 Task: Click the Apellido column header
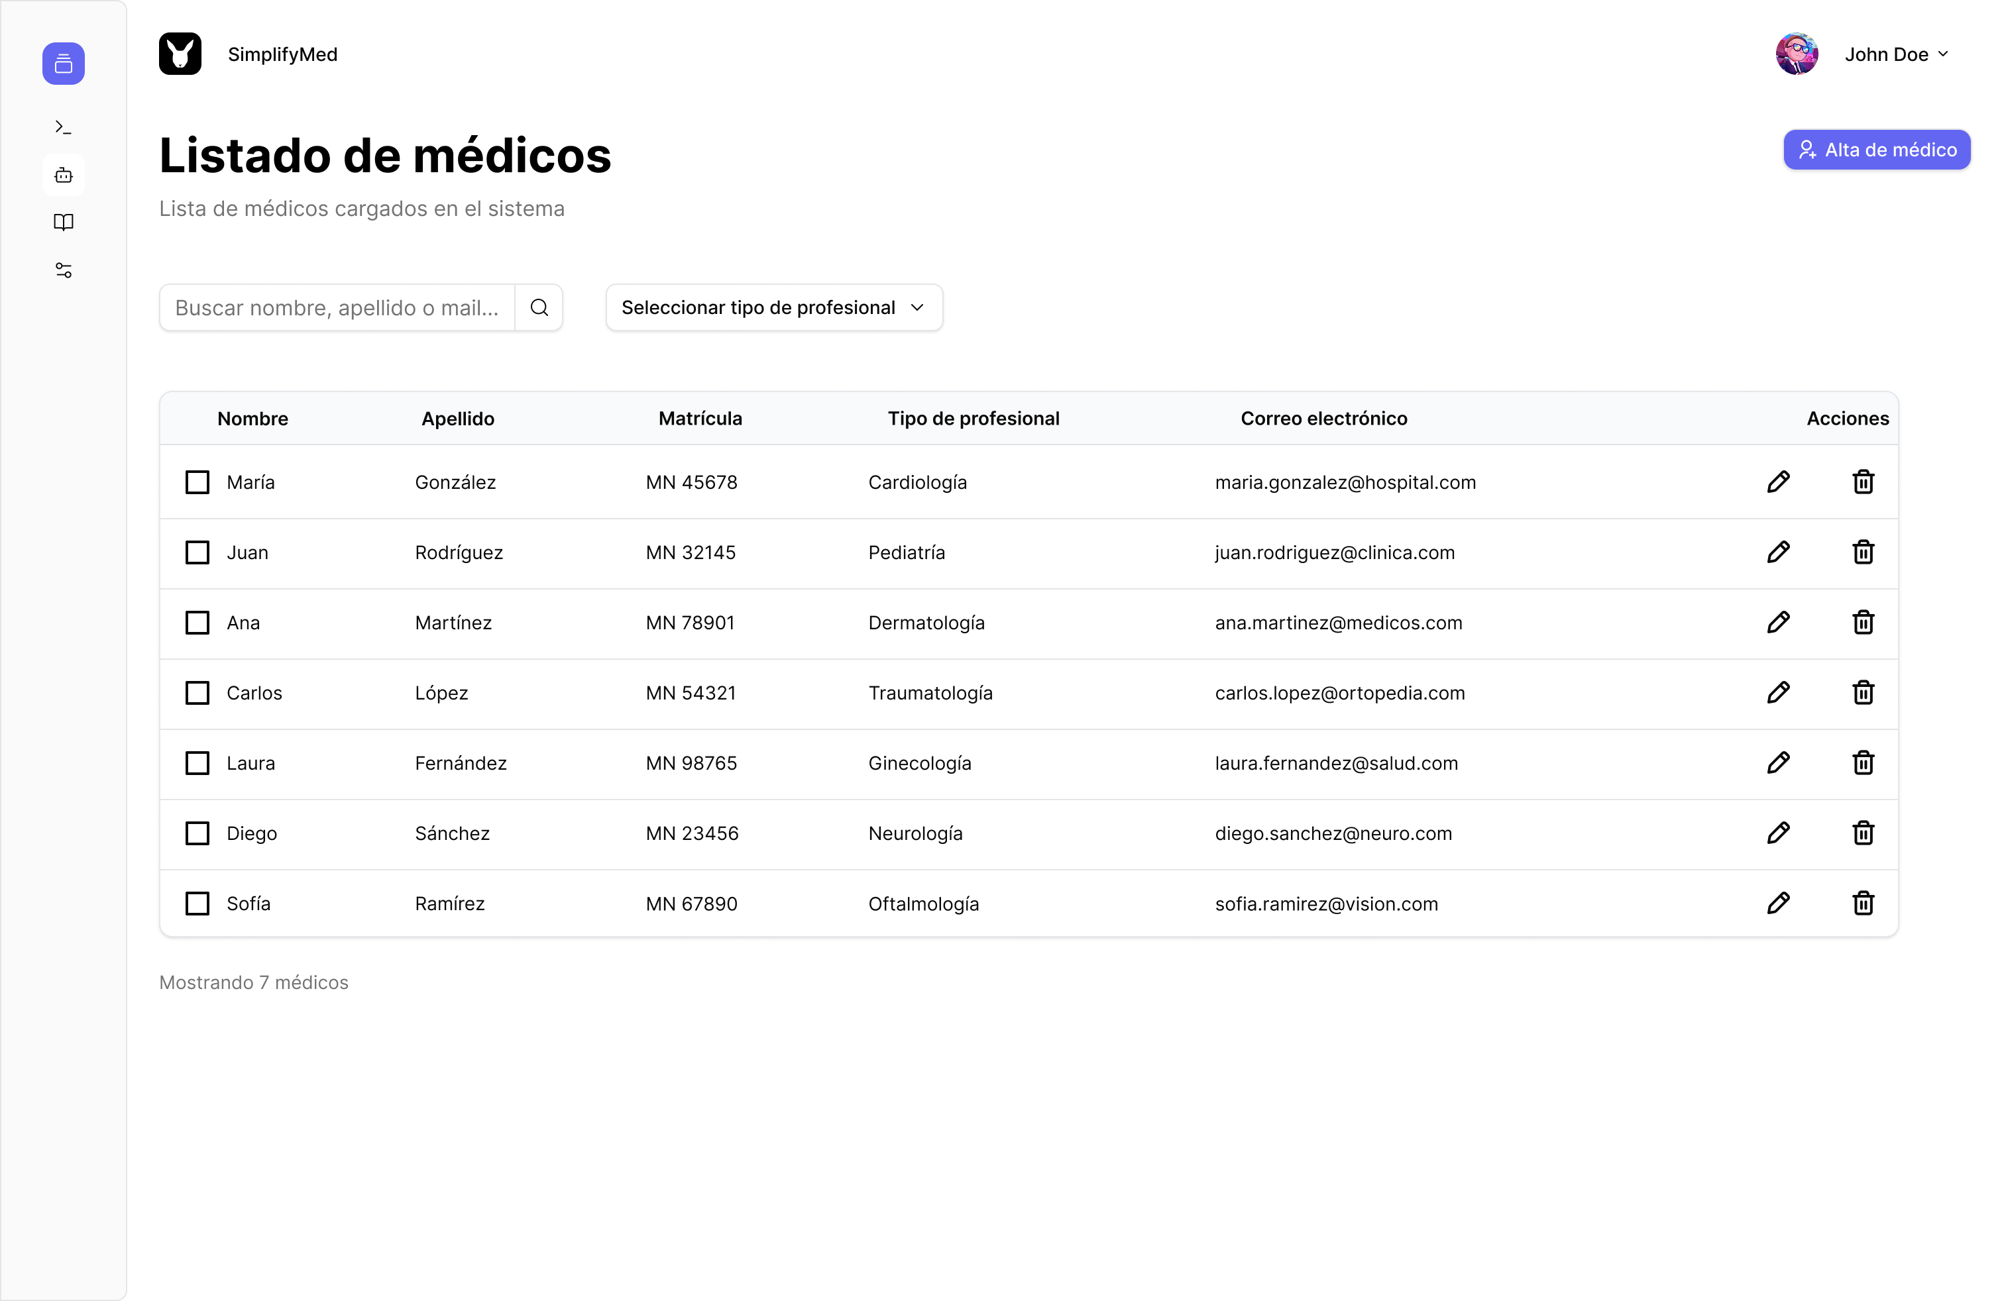pyautogui.click(x=457, y=418)
